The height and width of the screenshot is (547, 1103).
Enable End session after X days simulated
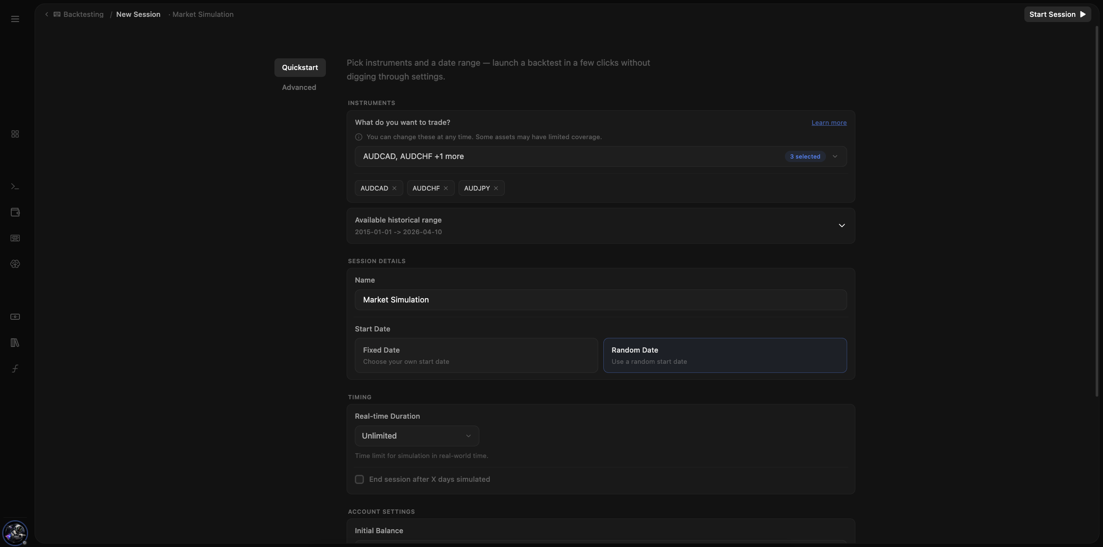click(359, 479)
